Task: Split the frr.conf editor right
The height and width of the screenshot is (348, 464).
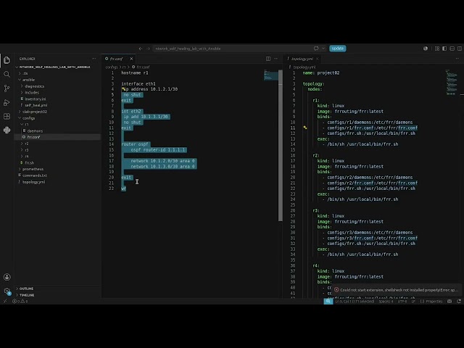Action: (268, 59)
